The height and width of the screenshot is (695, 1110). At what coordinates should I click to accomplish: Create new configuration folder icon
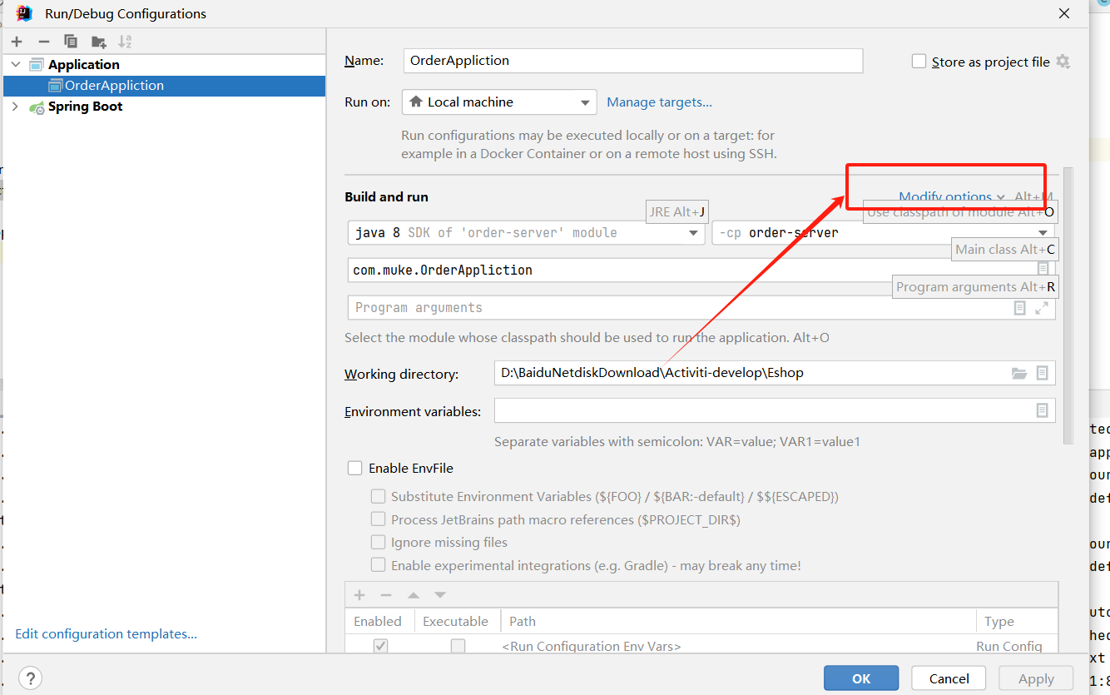click(x=99, y=42)
